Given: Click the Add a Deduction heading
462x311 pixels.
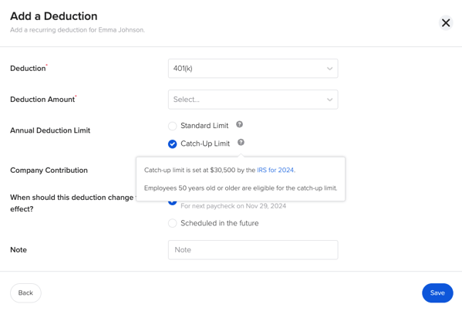Looking at the screenshot, I should click(x=54, y=16).
